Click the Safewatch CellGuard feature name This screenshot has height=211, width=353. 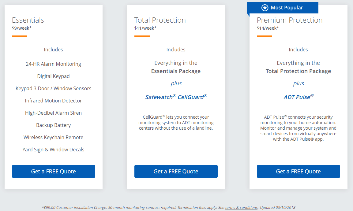[176, 97]
